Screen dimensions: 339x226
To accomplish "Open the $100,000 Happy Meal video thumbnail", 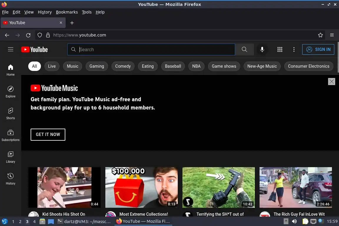I will pyautogui.click(x=141, y=187).
